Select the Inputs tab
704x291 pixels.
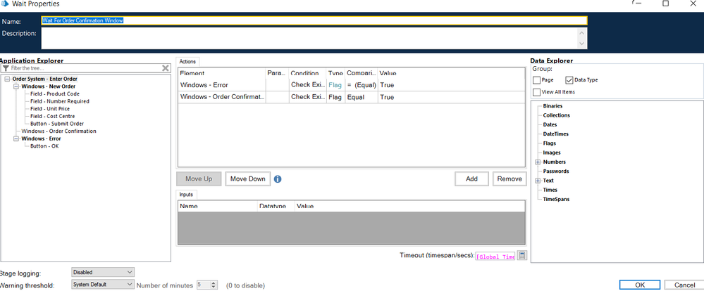point(186,194)
